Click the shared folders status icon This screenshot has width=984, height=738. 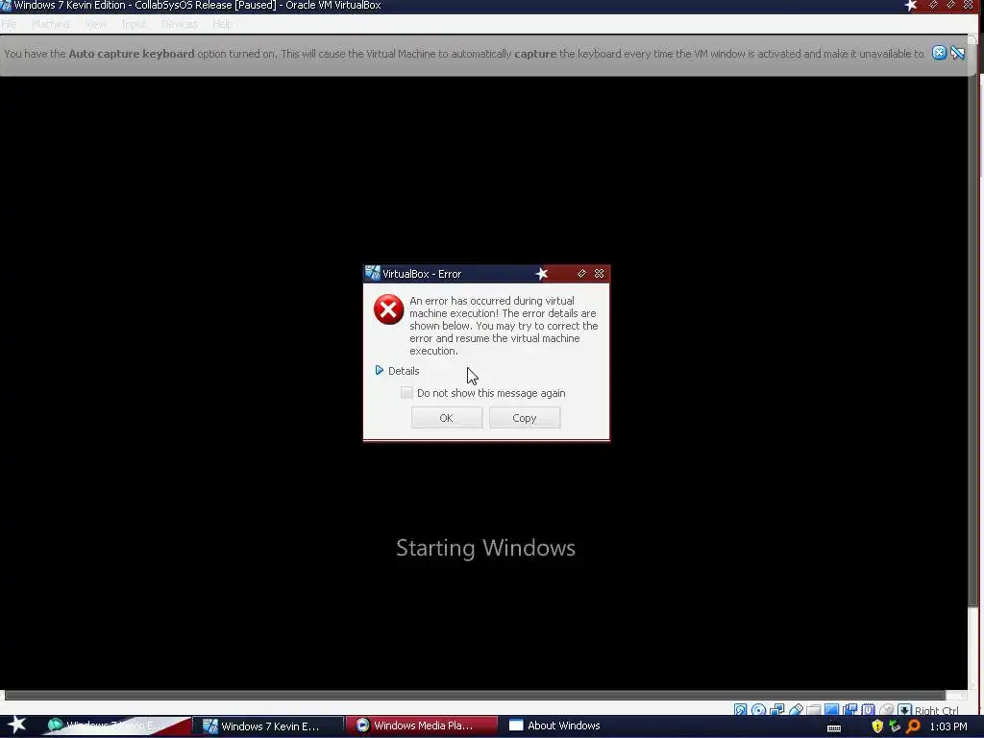pos(814,710)
